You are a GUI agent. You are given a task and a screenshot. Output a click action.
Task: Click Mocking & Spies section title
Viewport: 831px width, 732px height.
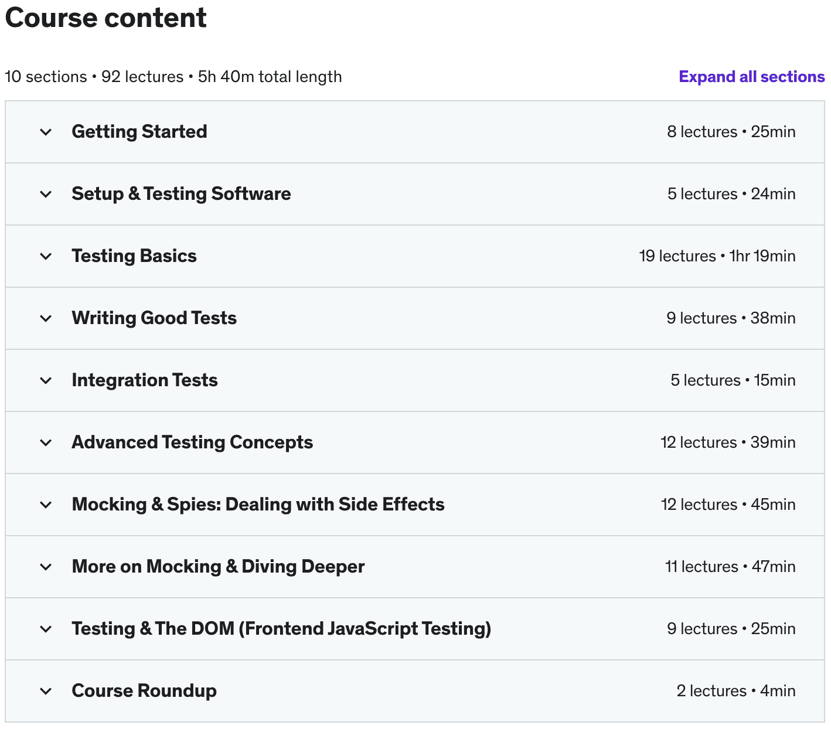258,505
